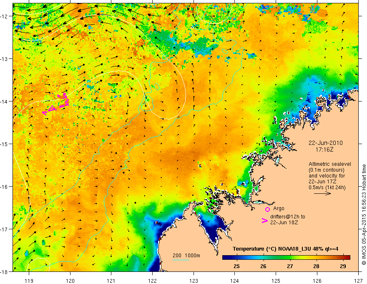Click the "22-Jun-2010" date text
Image resolution: width=367 pixels, height=284 pixels.
click(x=326, y=143)
